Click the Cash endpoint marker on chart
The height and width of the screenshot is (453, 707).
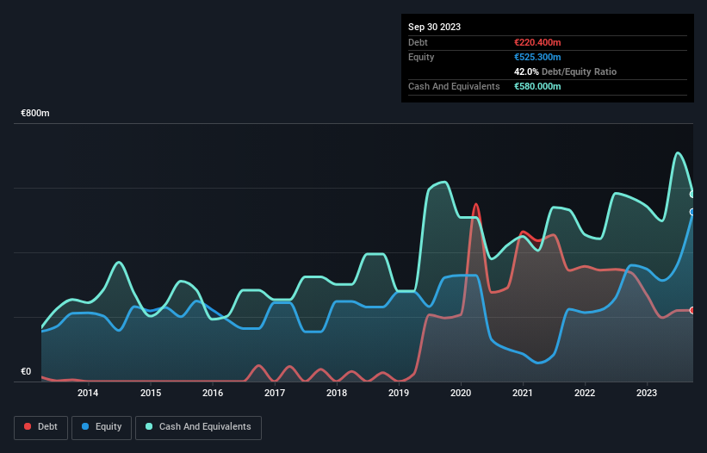692,195
